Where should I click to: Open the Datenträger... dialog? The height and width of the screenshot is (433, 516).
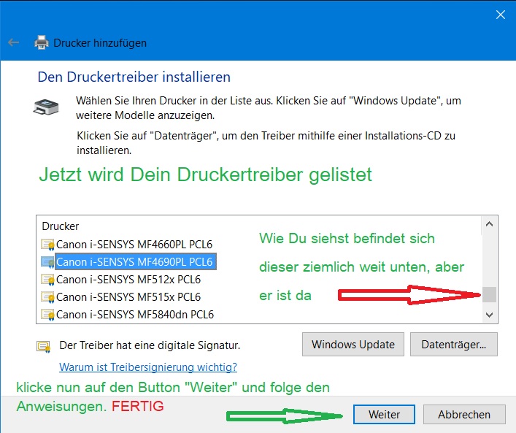click(x=454, y=345)
